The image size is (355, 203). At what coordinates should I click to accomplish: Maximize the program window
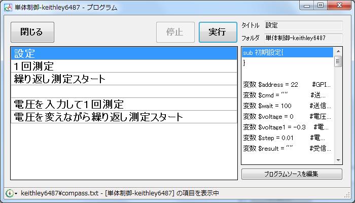[x=321, y=6]
